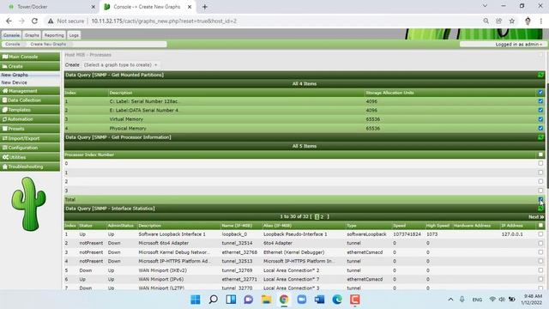Expand the Create sidebar section
The height and width of the screenshot is (309, 549).
30,66
